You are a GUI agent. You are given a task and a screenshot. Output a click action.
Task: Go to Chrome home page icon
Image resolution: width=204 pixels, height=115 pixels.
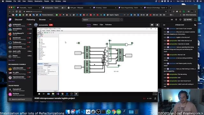click(20, 11)
